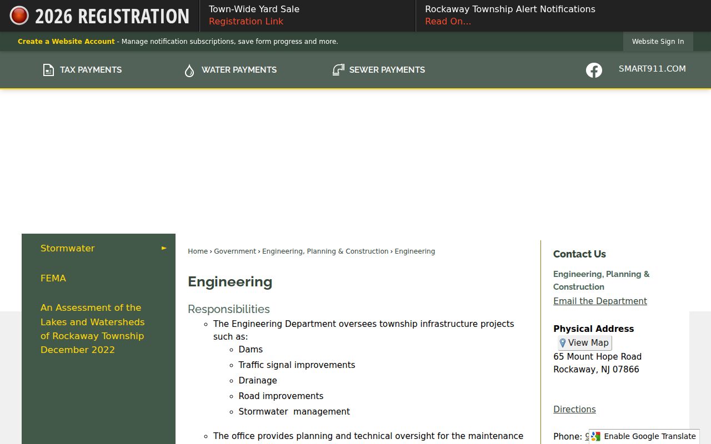The width and height of the screenshot is (711, 444).
Task: Click the Water Payments droplet icon
Action: 189,70
